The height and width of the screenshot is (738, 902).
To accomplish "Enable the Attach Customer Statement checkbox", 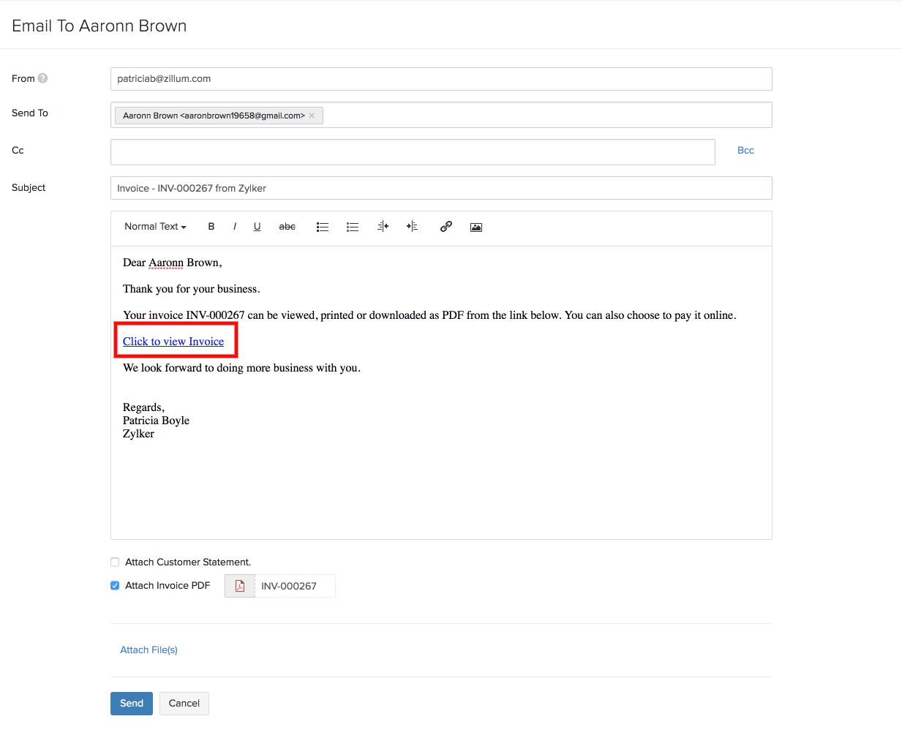I will (x=115, y=562).
